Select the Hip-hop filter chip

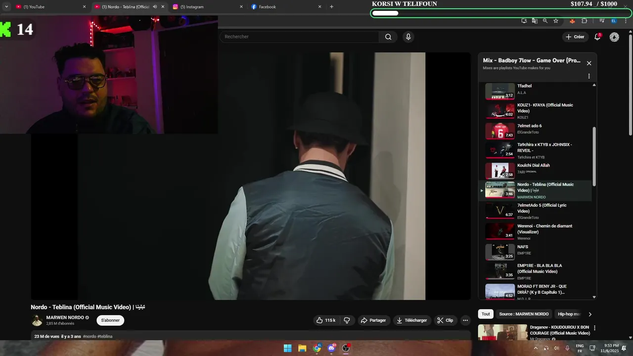click(568, 314)
